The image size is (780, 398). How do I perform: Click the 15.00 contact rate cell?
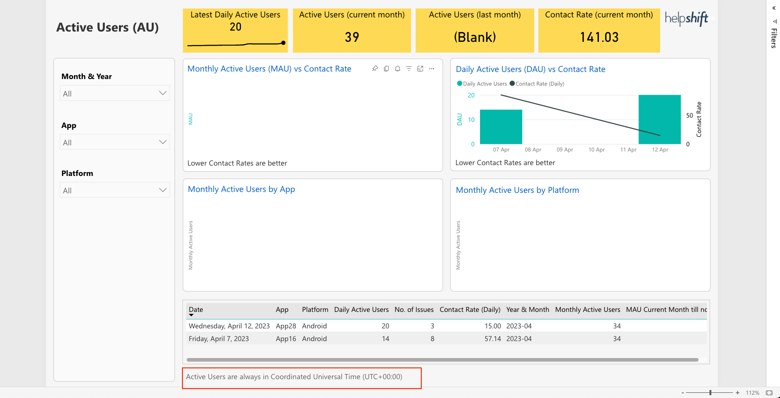point(493,326)
